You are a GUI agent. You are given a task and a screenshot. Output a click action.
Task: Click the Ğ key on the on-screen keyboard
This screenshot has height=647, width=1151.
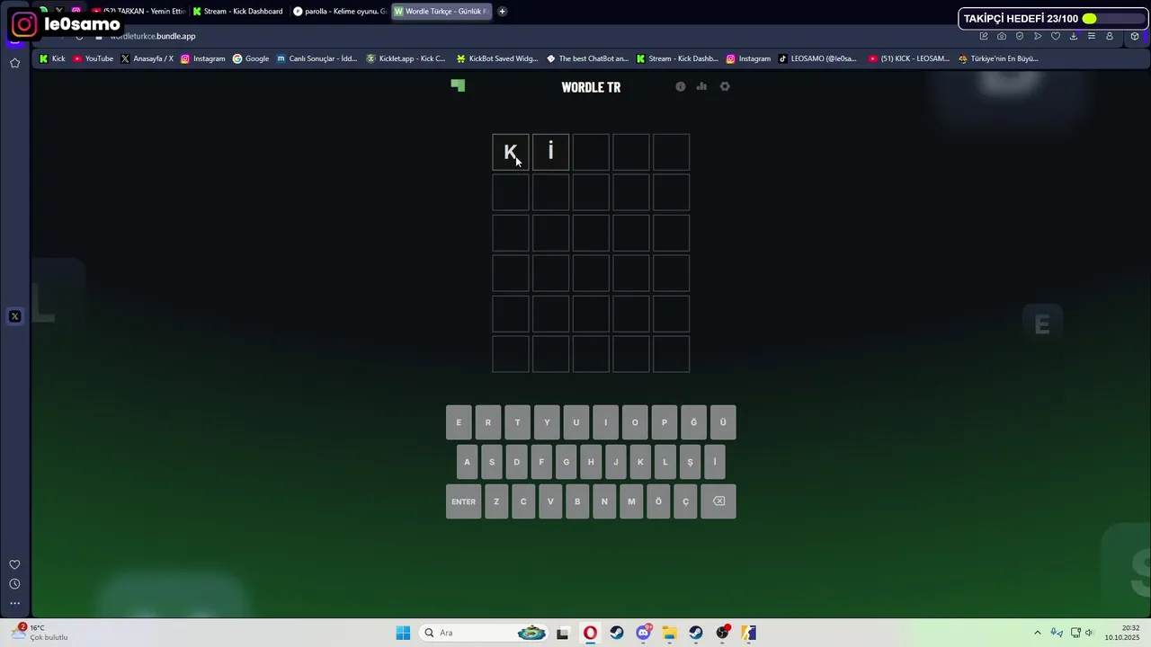tap(693, 422)
